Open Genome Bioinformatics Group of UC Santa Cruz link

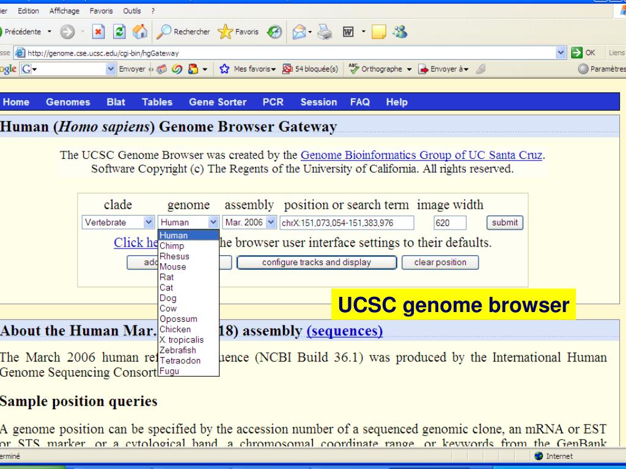click(421, 155)
